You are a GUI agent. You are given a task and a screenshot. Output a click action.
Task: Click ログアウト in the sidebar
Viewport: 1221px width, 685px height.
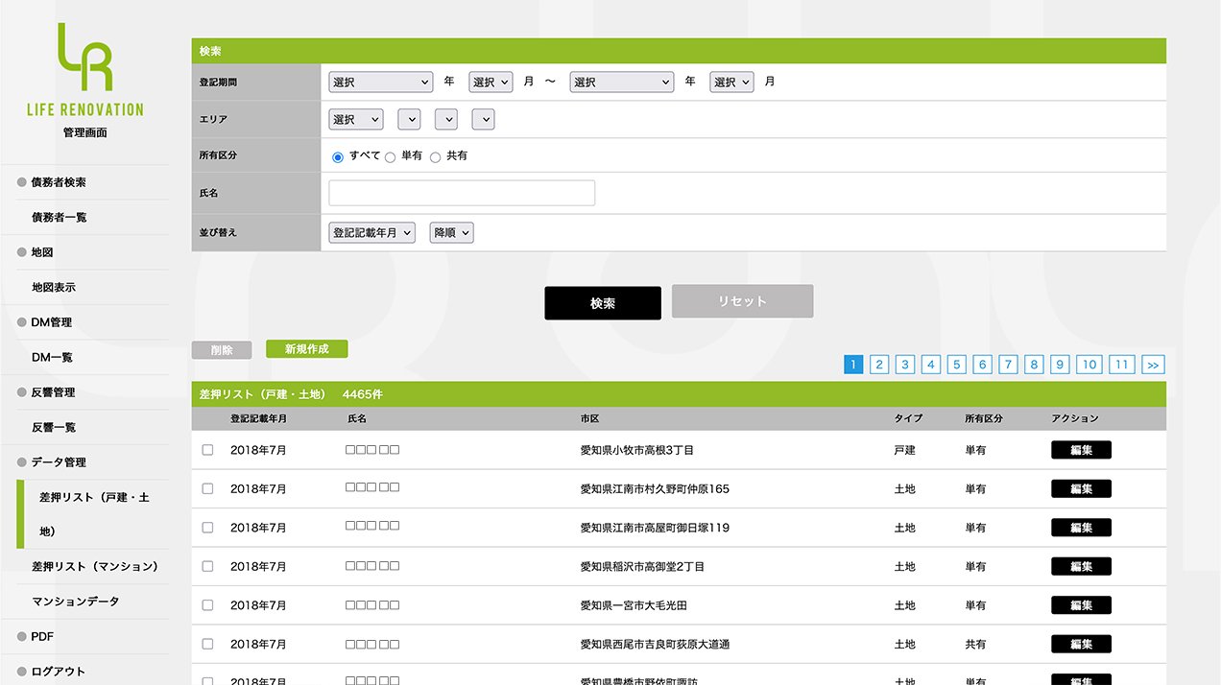pyautogui.click(x=58, y=672)
